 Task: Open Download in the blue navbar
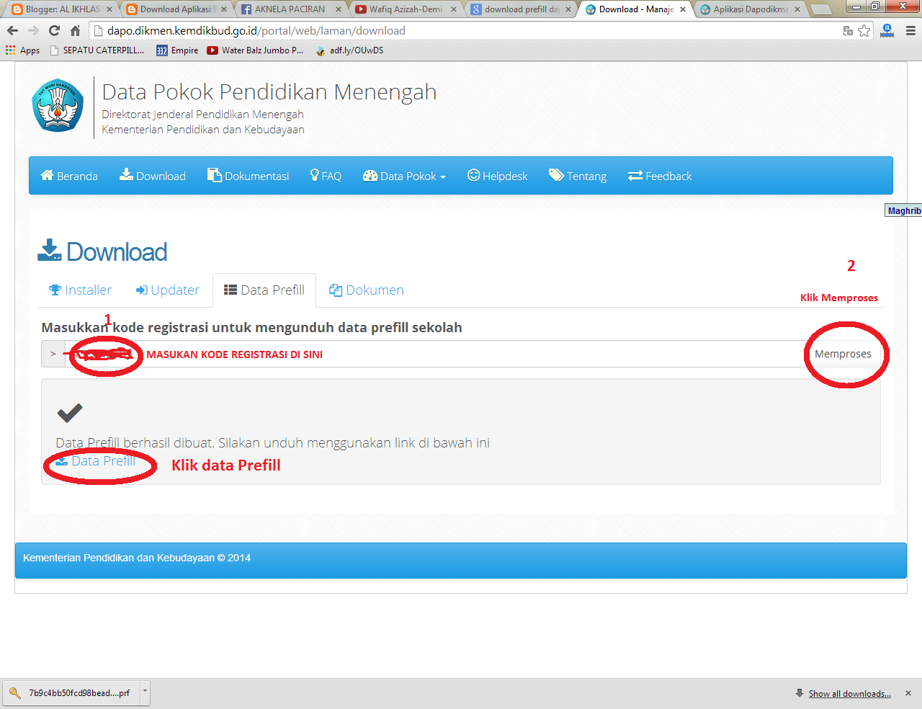click(153, 176)
